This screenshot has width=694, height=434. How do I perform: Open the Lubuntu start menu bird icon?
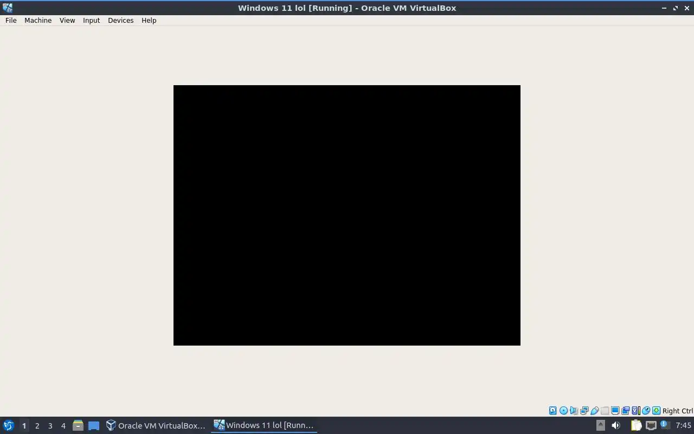[9, 425]
